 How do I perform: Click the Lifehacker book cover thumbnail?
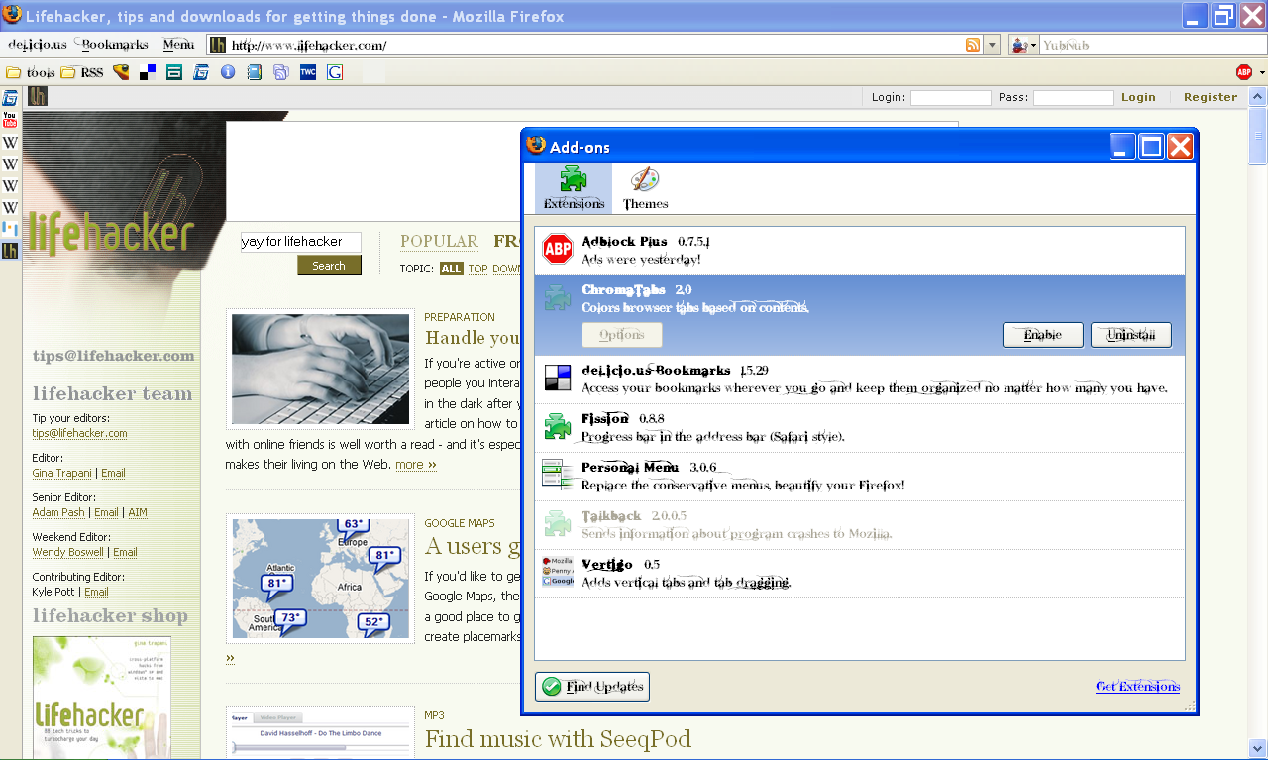coord(101,698)
